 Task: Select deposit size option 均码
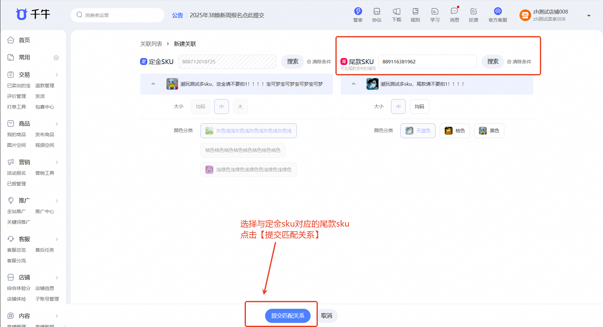pyautogui.click(x=200, y=107)
